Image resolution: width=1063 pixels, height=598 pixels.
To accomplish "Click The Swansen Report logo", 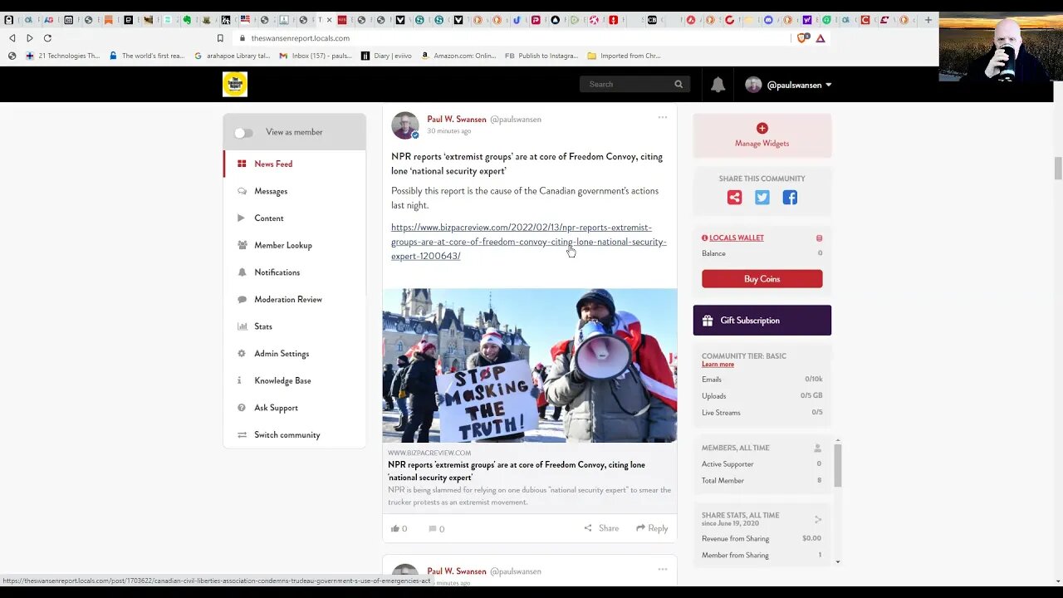I will 235,84.
